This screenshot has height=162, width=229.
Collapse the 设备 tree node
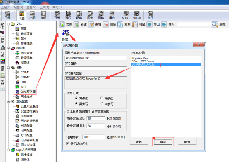click(8, 68)
